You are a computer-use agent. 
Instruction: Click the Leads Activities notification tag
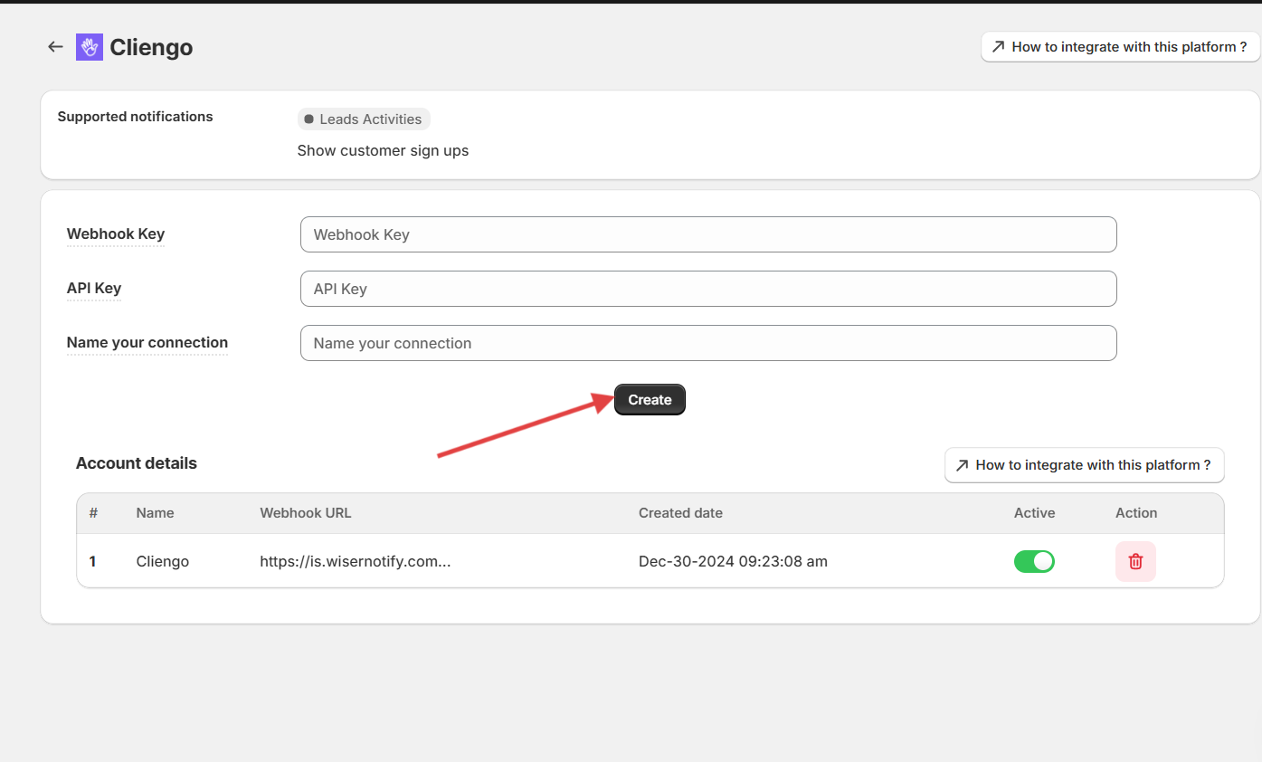pyautogui.click(x=364, y=119)
